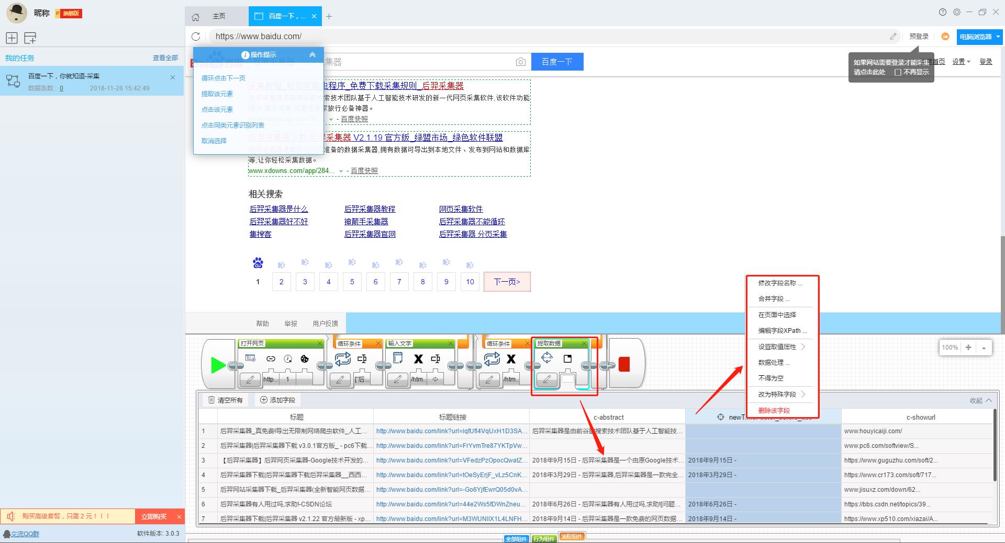Image resolution: width=1005 pixels, height=543 pixels.
Task: Click the 预登录 button
Action: (919, 37)
